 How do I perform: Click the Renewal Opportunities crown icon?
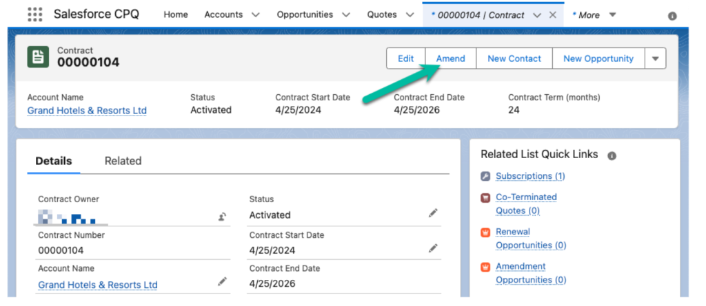point(485,232)
